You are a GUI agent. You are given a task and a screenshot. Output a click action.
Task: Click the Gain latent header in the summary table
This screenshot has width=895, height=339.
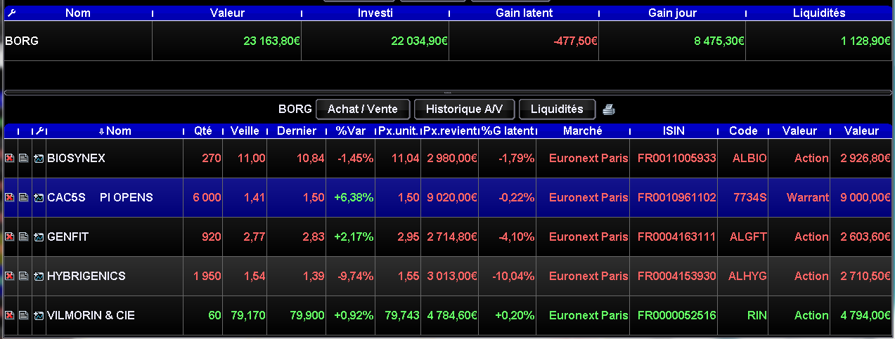(524, 13)
